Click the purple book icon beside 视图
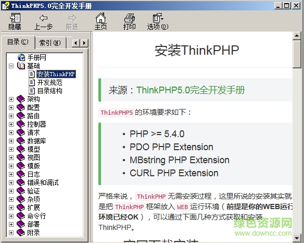 [21, 157]
